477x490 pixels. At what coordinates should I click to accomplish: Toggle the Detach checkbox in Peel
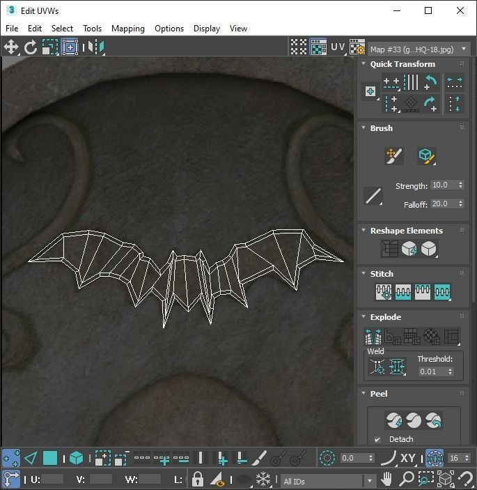click(x=377, y=439)
